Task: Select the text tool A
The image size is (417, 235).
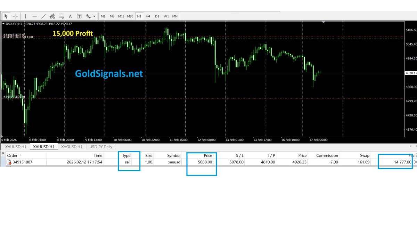Action: 70,16
